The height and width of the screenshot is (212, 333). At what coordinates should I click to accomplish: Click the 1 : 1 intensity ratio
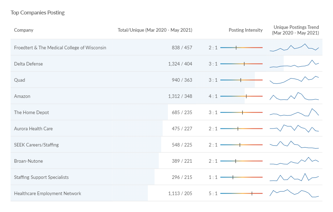(213, 177)
